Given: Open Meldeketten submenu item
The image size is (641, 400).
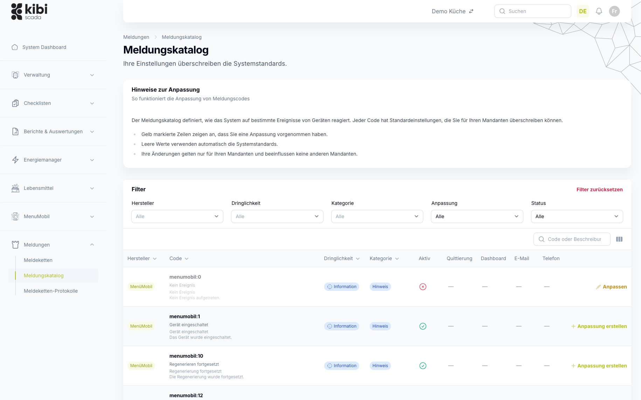Looking at the screenshot, I should point(38,260).
